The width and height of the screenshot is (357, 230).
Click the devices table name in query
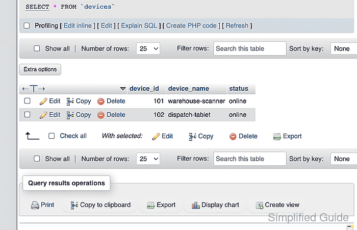pos(98,7)
